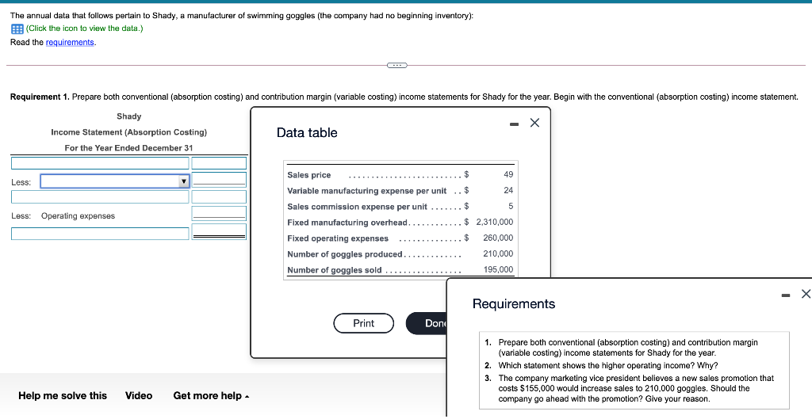
Task: Select Sales commission expense per unit label
Action: [358, 207]
